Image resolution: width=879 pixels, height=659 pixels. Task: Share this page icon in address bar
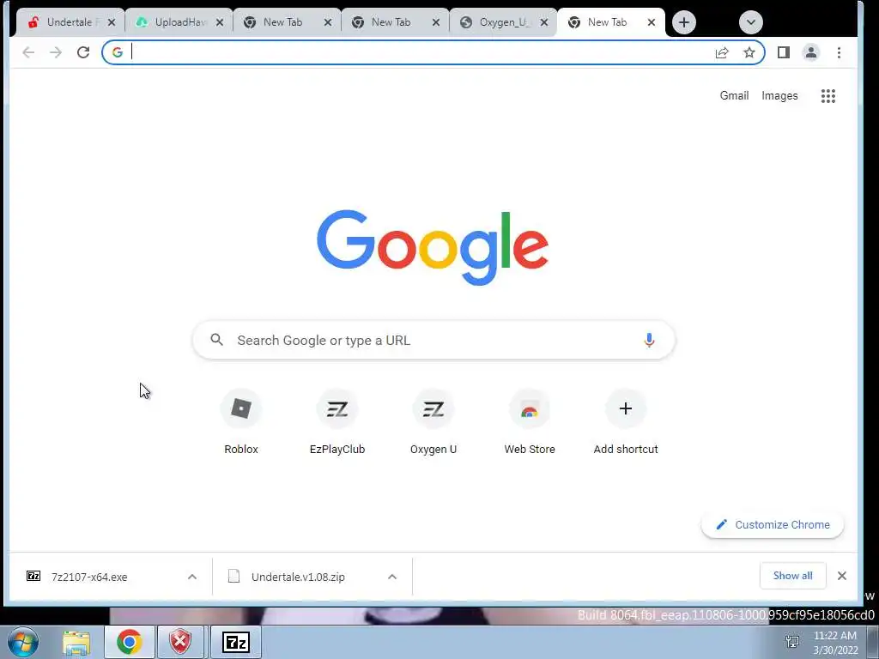pyautogui.click(x=722, y=52)
